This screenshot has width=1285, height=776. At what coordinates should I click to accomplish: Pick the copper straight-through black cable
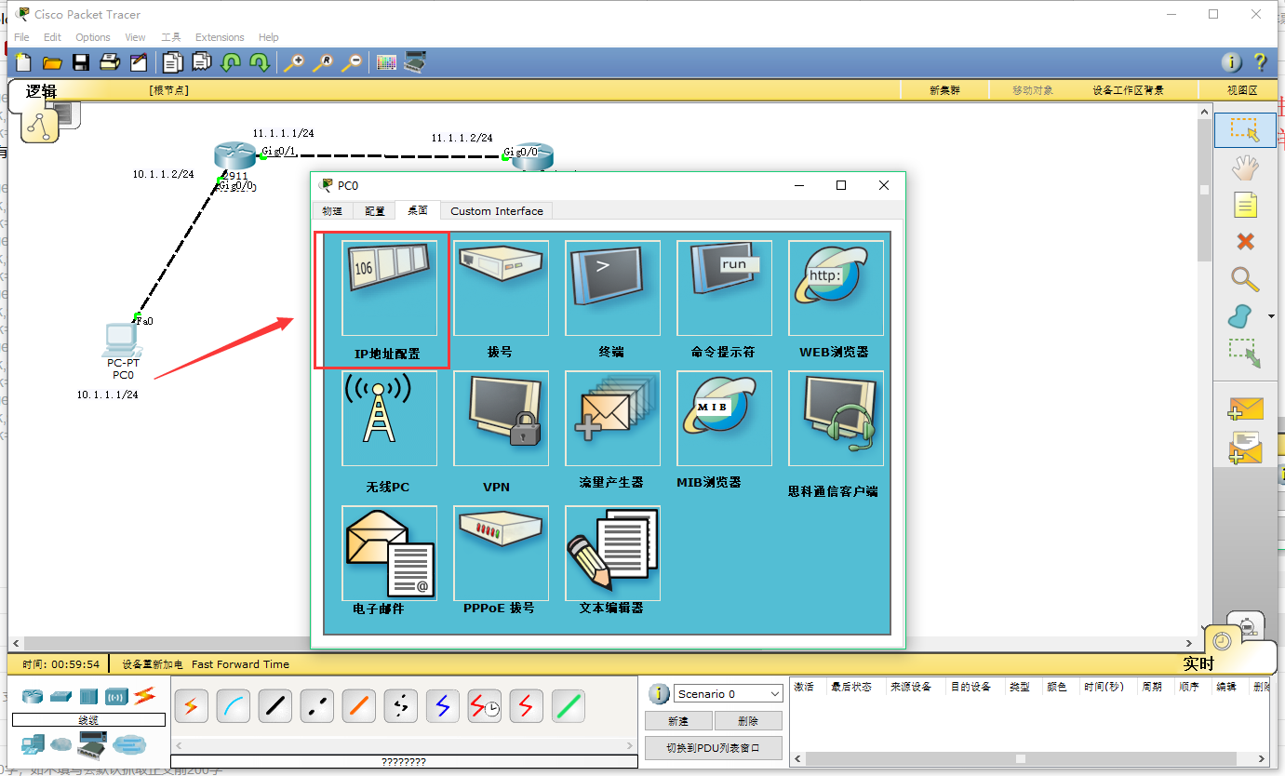275,706
